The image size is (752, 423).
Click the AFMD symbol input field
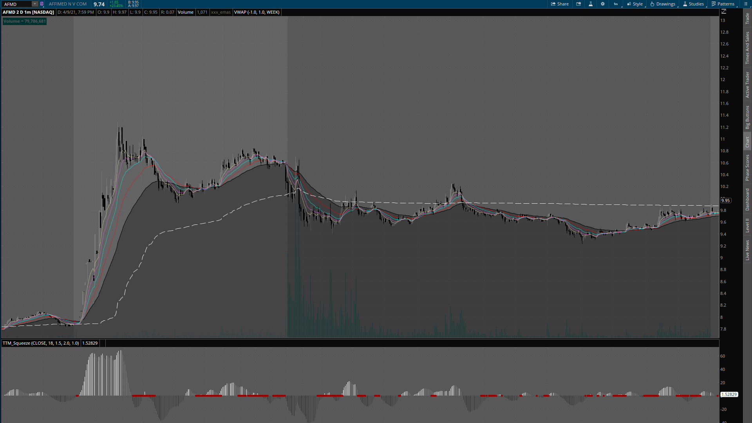pyautogui.click(x=16, y=4)
